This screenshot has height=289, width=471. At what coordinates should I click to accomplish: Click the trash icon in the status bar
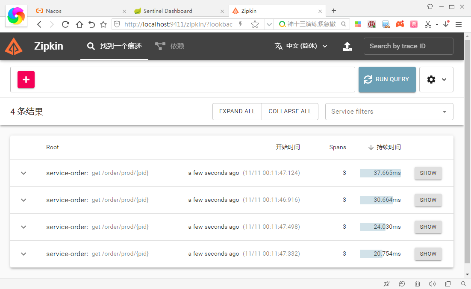pos(417,283)
